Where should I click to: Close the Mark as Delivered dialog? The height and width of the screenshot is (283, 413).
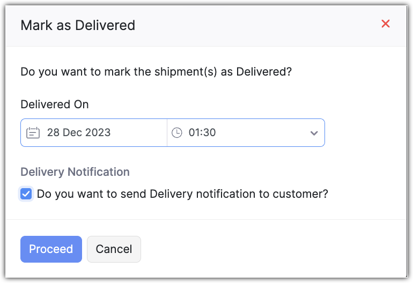[x=385, y=24]
